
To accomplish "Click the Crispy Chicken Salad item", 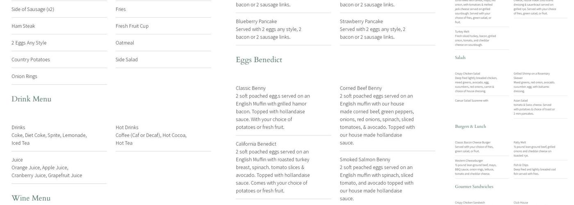I will tap(467, 74).
